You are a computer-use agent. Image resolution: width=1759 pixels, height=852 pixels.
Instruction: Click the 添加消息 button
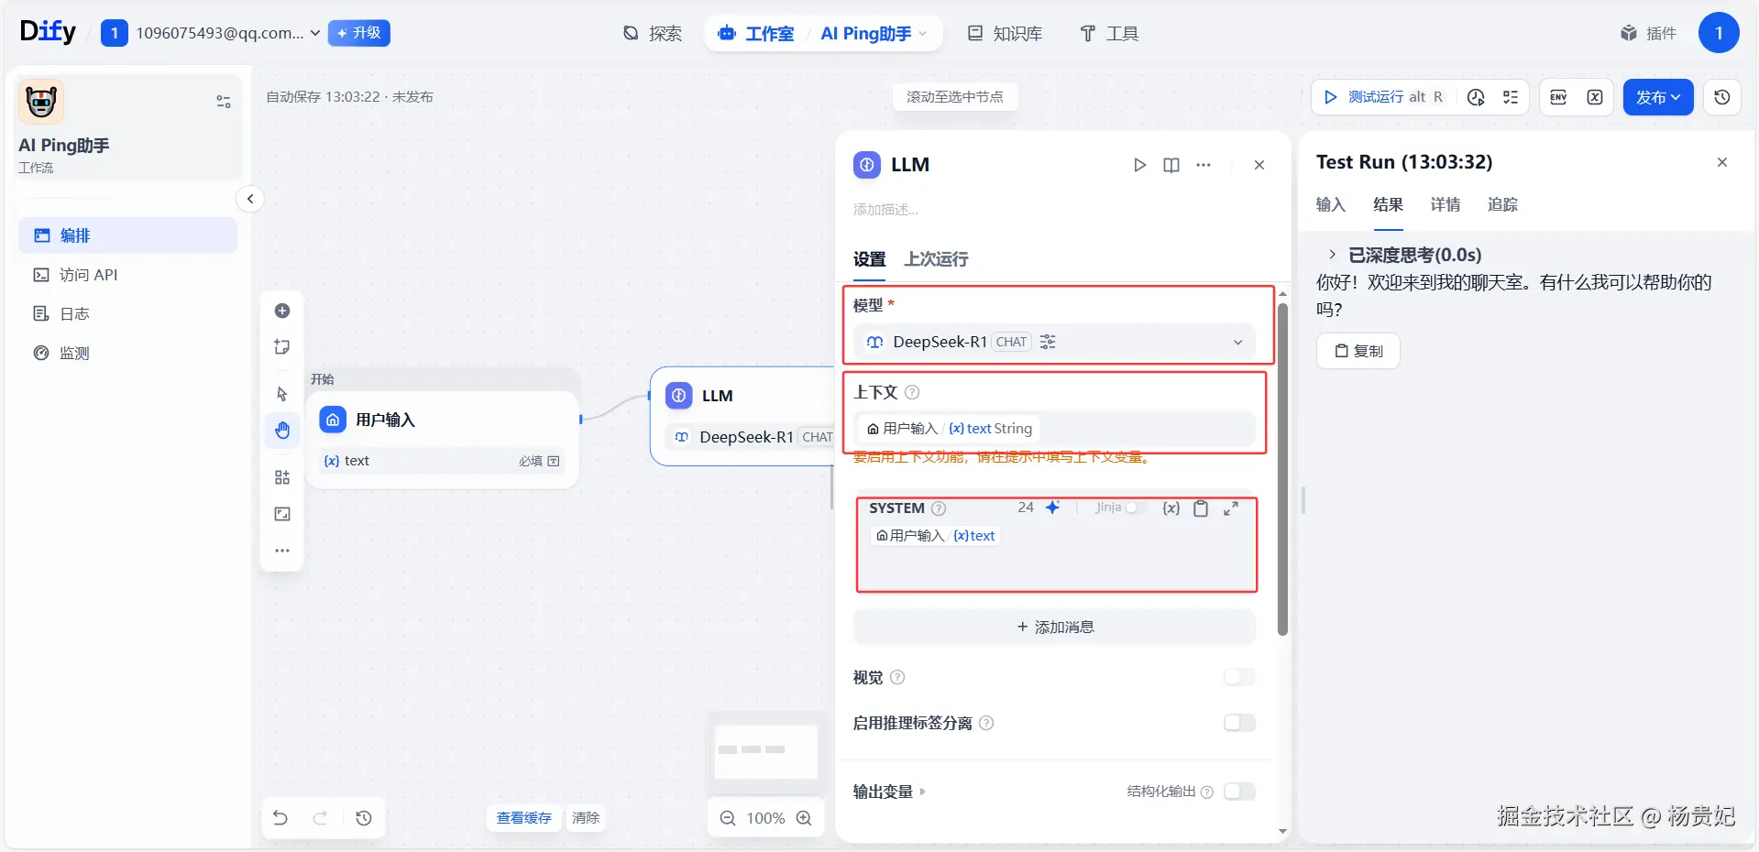pyautogui.click(x=1054, y=627)
